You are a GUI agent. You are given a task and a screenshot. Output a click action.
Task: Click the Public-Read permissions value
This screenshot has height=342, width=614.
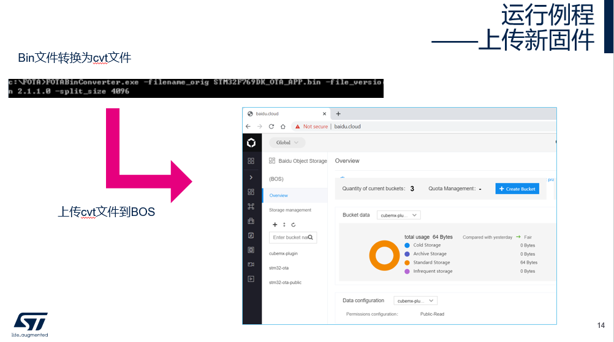[432, 314]
